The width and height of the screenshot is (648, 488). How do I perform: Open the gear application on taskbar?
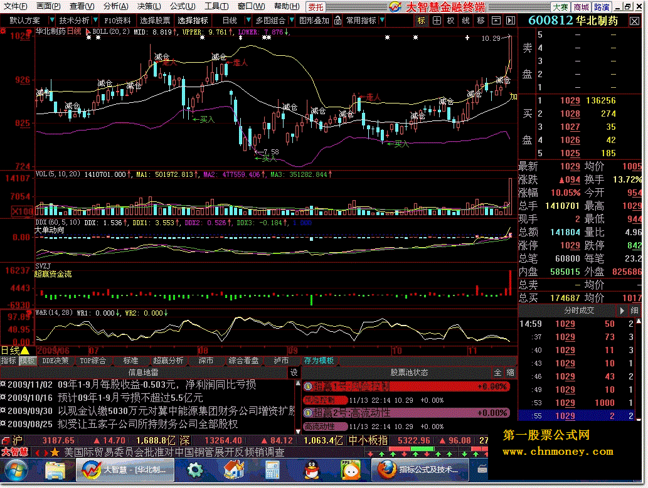(195, 470)
